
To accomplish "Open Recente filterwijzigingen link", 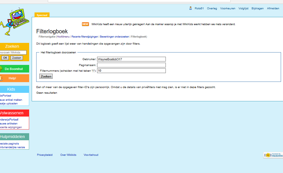I will [85, 37].
